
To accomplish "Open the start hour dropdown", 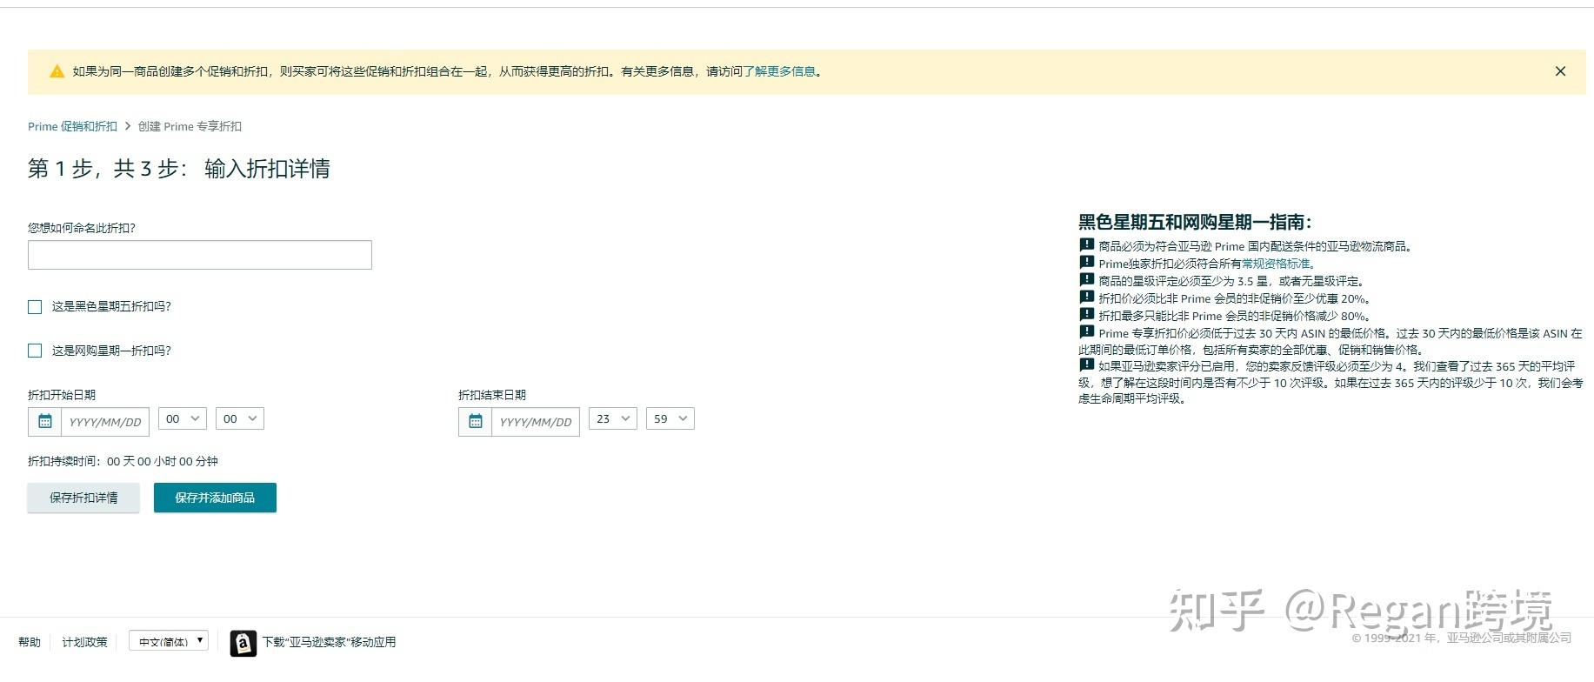I will (183, 418).
